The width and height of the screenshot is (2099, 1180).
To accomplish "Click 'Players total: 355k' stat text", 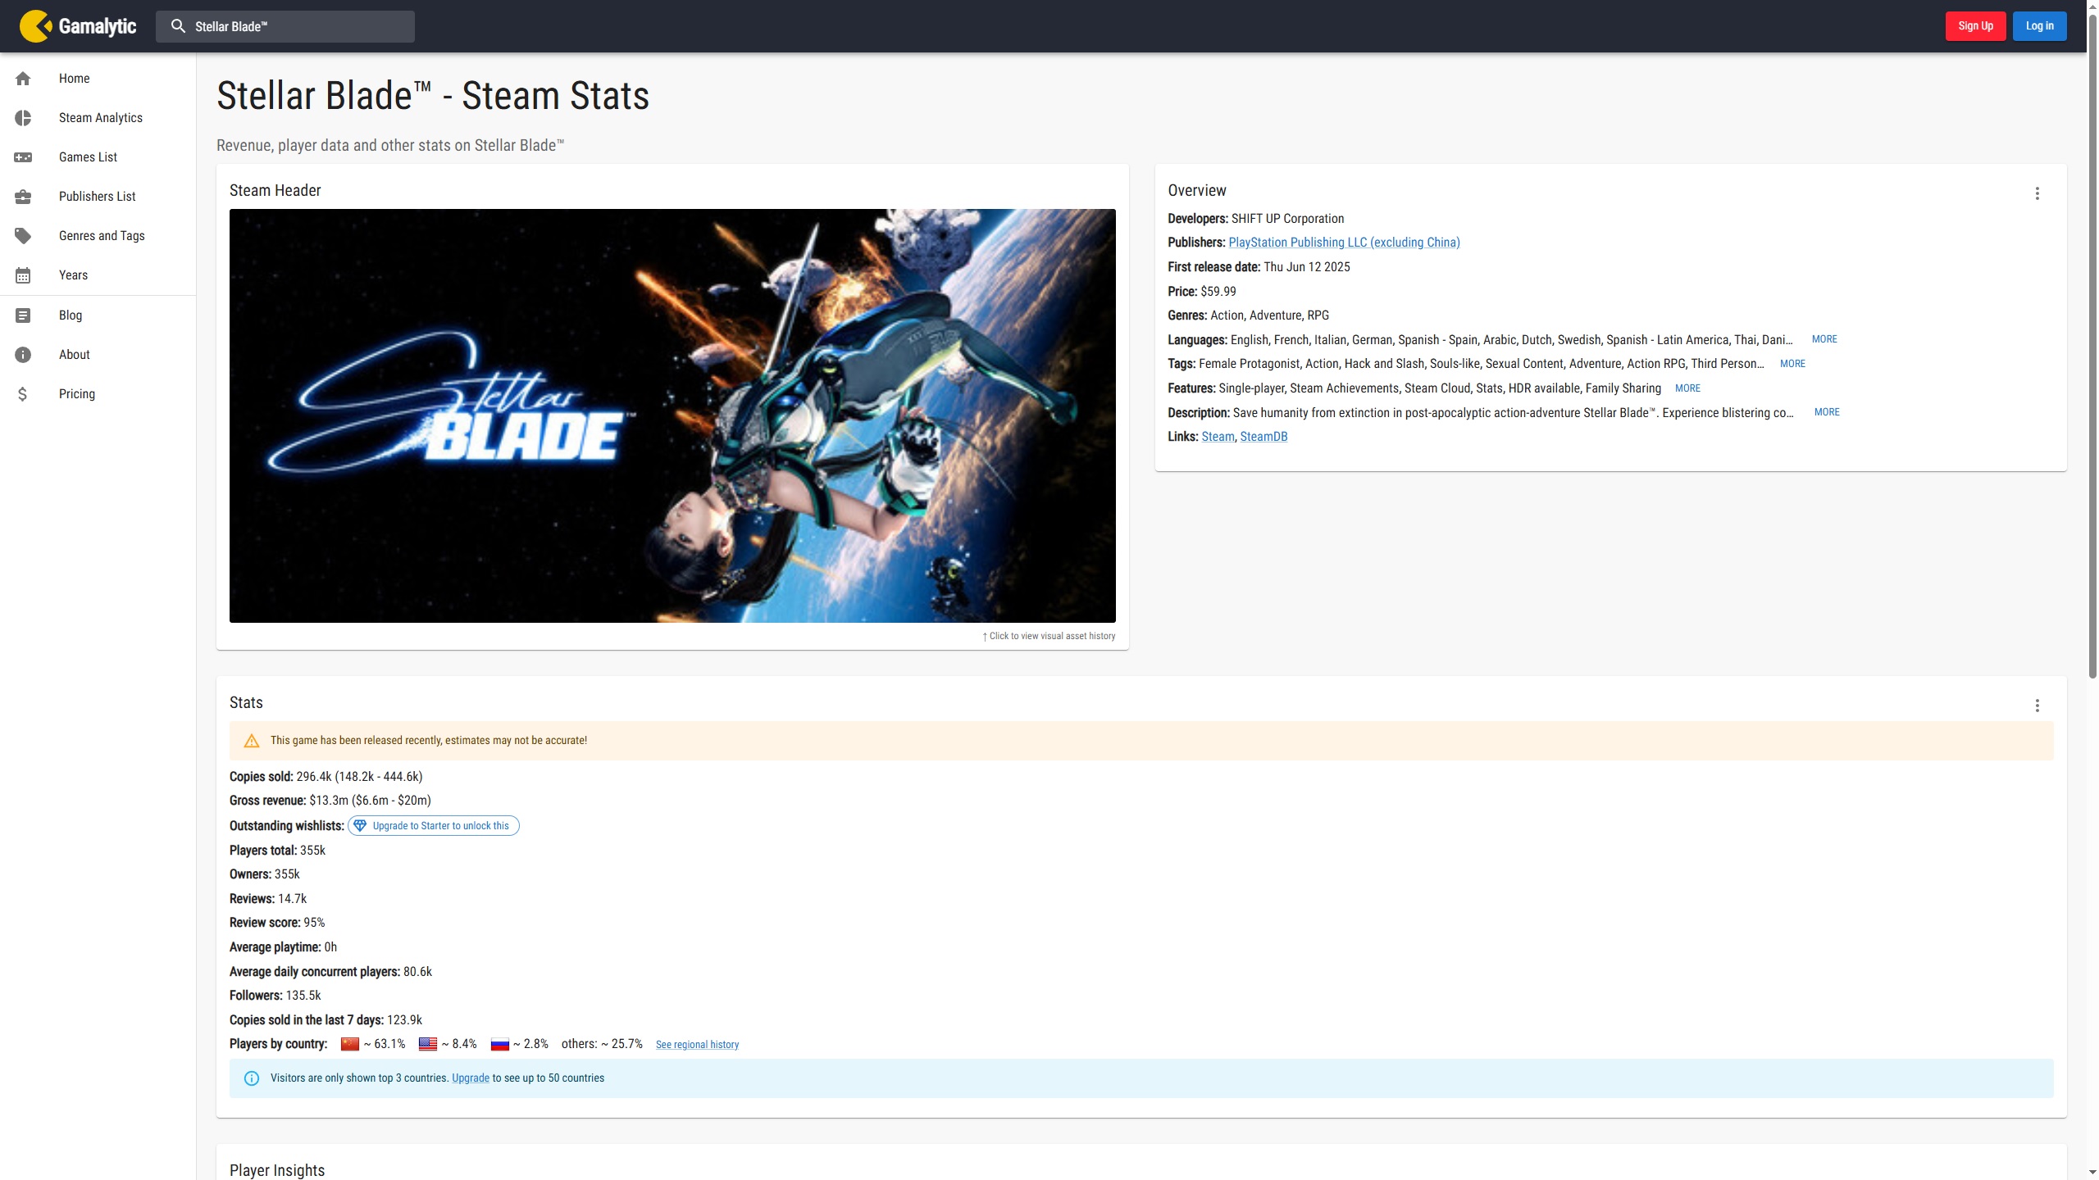I will click(277, 851).
